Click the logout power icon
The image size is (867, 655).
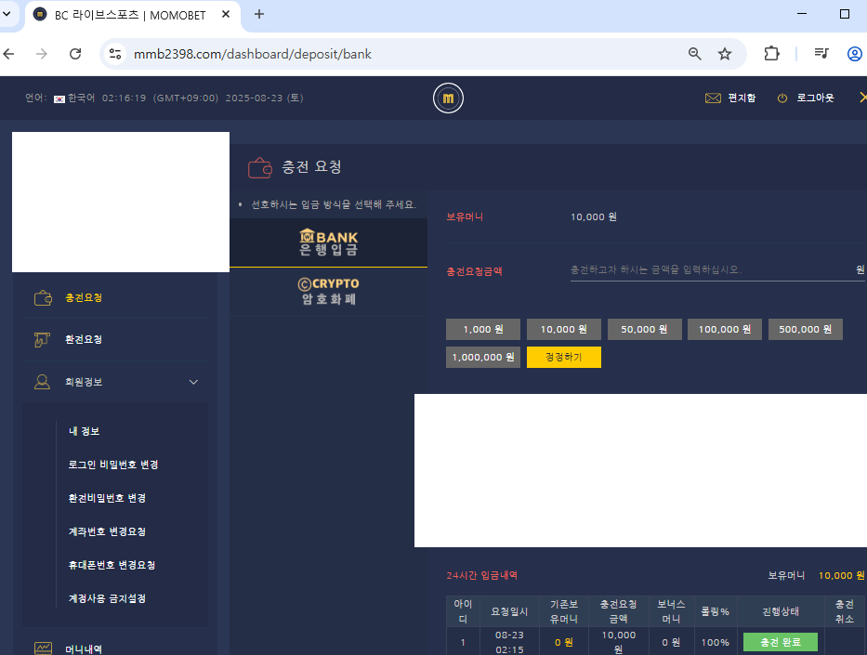(782, 98)
